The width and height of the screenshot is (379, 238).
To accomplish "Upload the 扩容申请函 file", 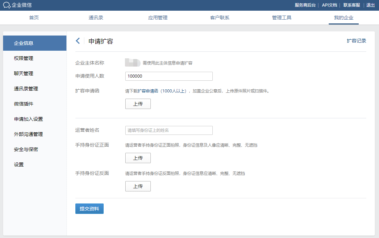I will (x=138, y=104).
